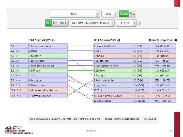Screen dimensions: 183x137
Task: Click the 2/17/2018 date in the footer
Action: [x=91, y=131]
